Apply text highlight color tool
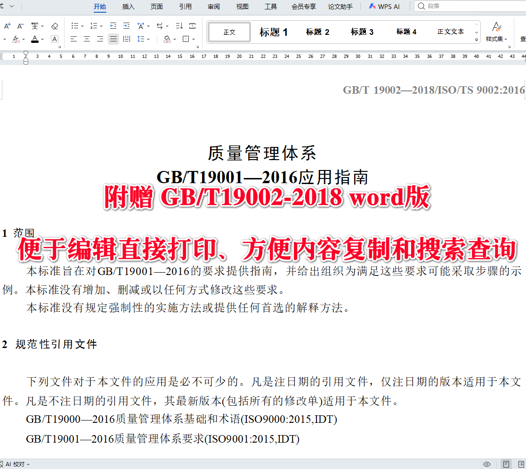The height and width of the screenshot is (469, 526). click(x=16, y=39)
